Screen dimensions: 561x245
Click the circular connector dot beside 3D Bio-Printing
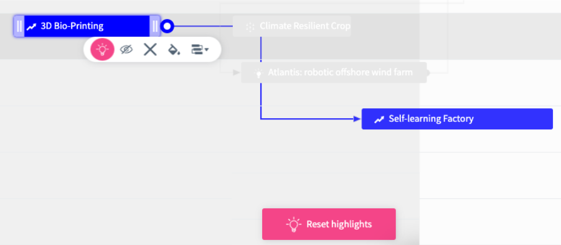[x=167, y=26]
